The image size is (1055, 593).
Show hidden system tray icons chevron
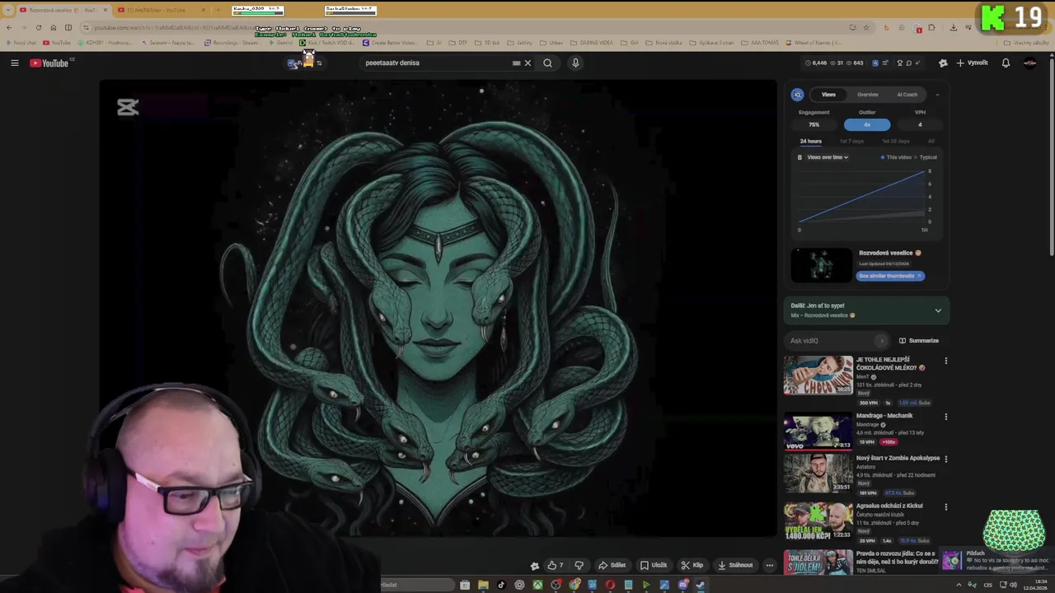(x=959, y=585)
